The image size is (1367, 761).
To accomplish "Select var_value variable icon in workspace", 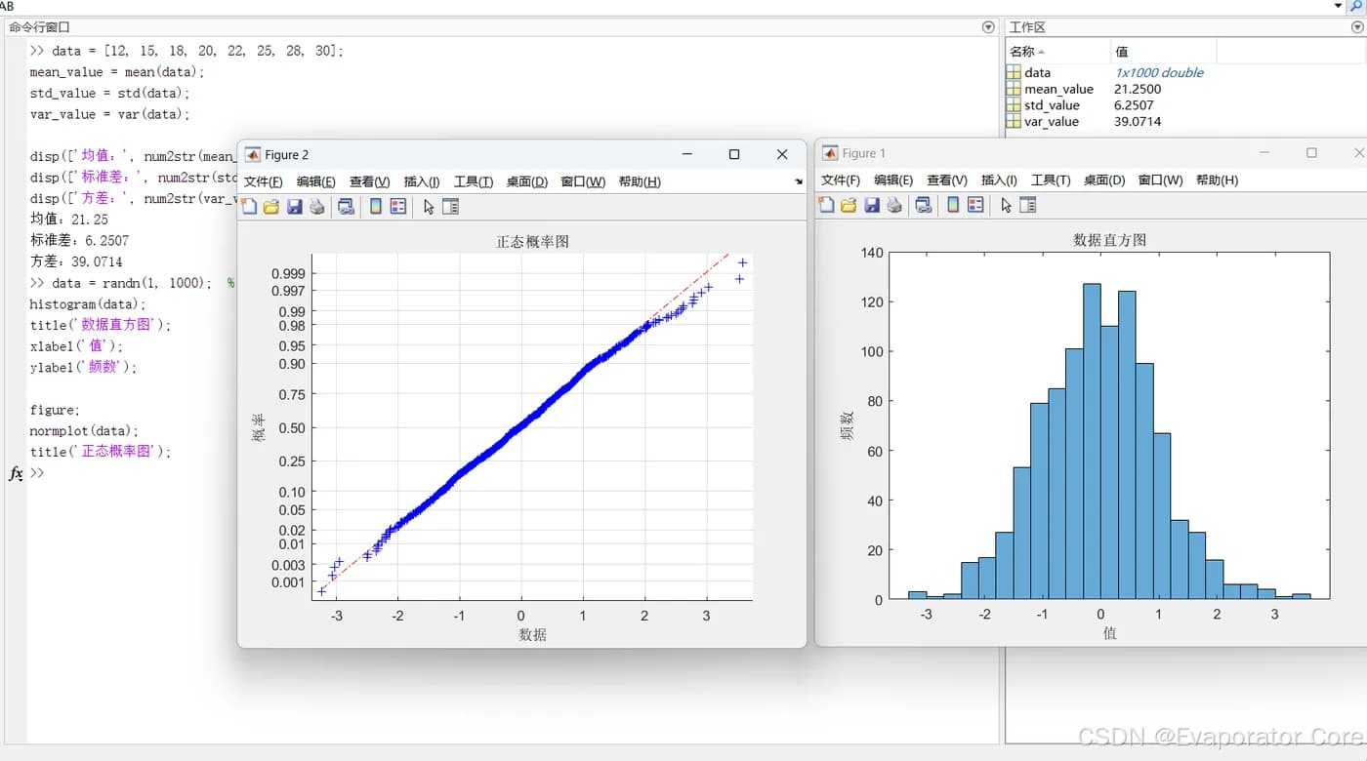I will tap(1014, 122).
